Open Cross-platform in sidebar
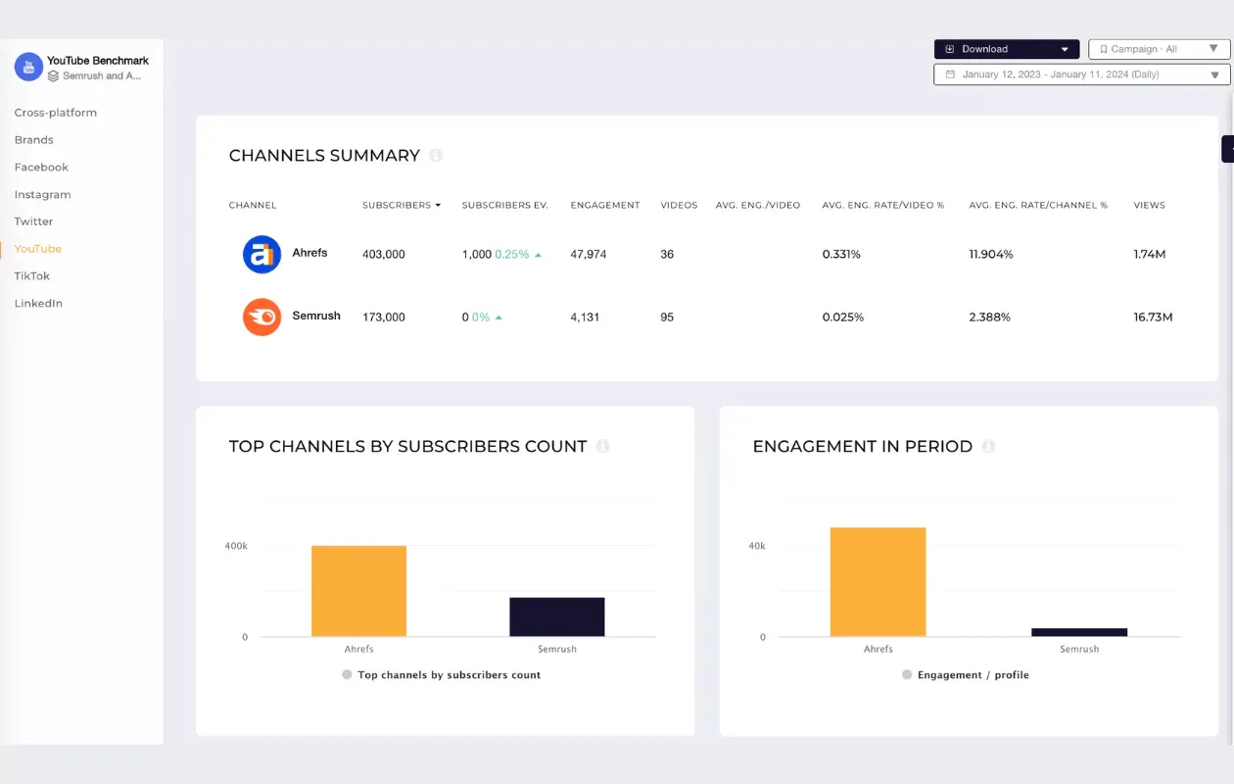 [x=56, y=113]
